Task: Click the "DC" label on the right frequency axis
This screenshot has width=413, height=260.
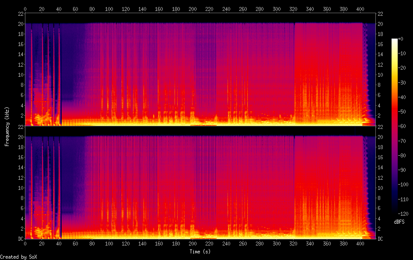Action: pyautogui.click(x=380, y=239)
